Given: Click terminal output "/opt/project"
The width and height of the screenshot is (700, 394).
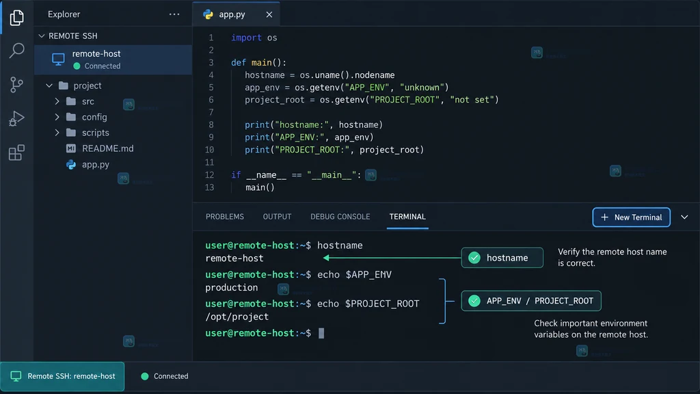Looking at the screenshot, I should pos(237,316).
